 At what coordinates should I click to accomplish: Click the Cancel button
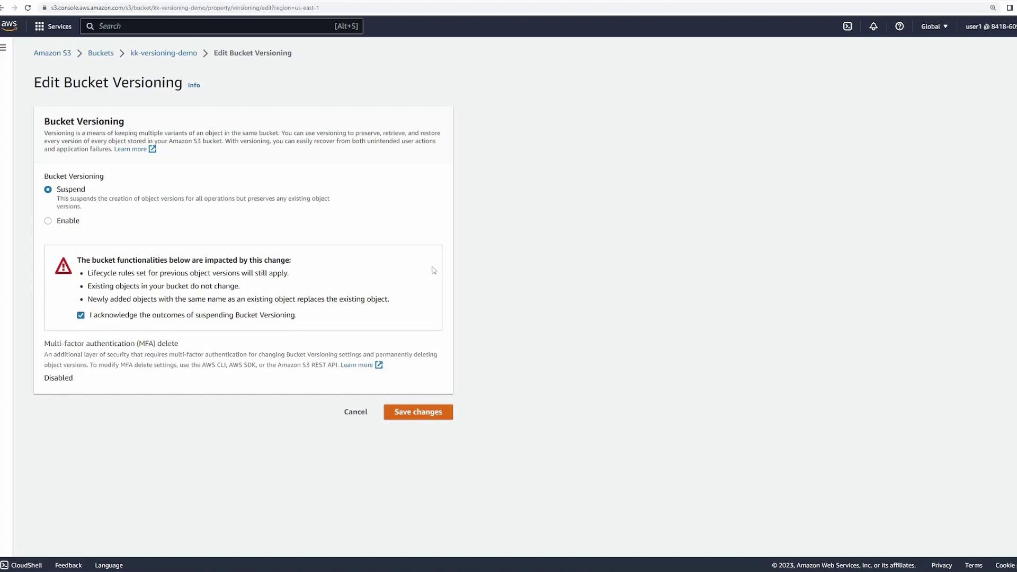[x=355, y=412]
